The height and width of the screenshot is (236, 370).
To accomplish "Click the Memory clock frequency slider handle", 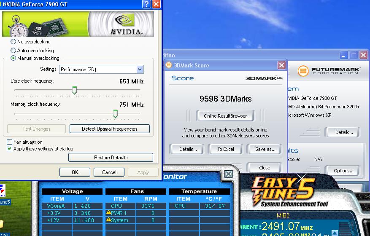I will (x=115, y=114).
